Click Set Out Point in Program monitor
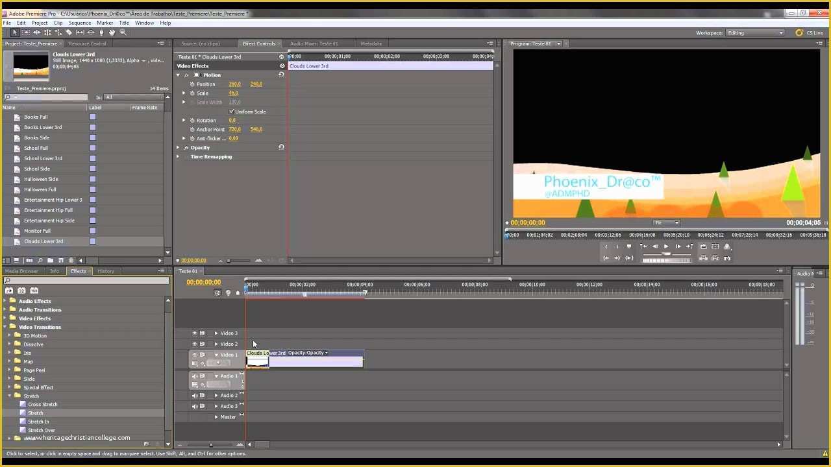 click(617, 246)
